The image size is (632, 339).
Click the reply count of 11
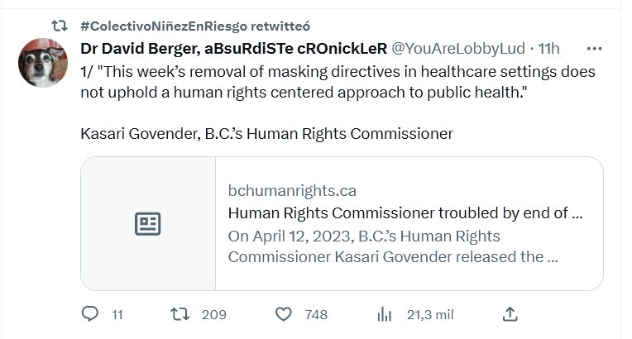(x=117, y=315)
